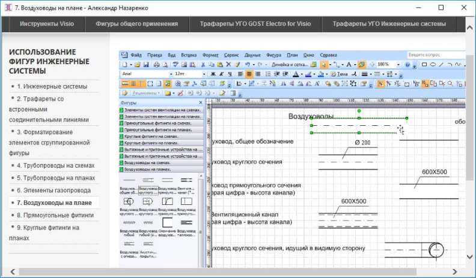
Task: Click the Open folder icon in toolbar
Action: 137,65
